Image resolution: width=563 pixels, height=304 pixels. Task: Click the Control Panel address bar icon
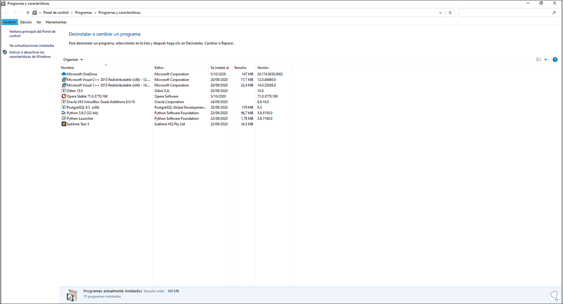tap(35, 13)
